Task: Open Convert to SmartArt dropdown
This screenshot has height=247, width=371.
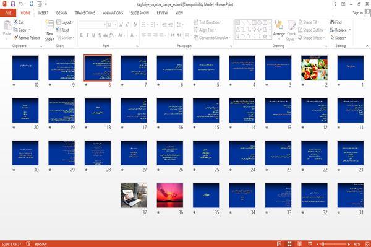Action: [x=211, y=38]
